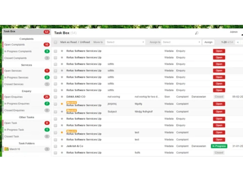
Task: Open the Jaikrish & Co task
Action: click(x=75, y=146)
